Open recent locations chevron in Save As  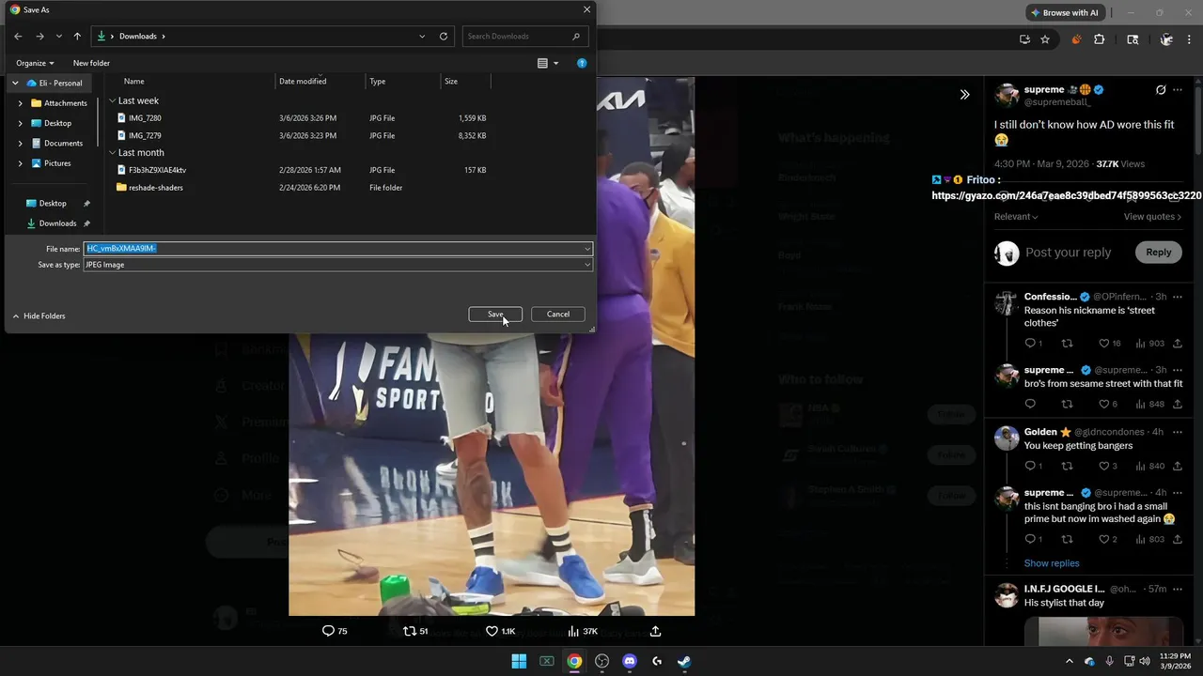(58, 36)
